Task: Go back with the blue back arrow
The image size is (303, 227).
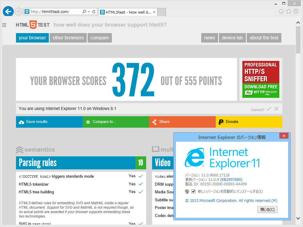Action: [x=8, y=12]
